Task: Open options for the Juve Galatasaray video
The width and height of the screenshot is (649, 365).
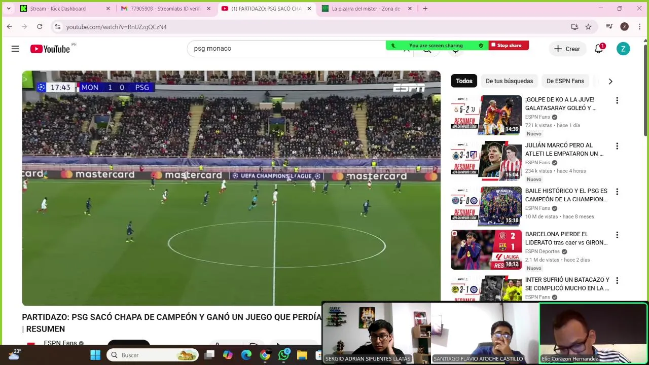Action: point(617,101)
